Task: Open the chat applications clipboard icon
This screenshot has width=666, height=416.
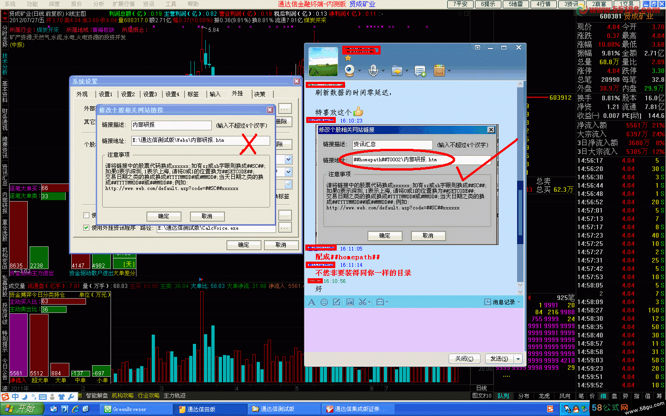Action: pyautogui.click(x=439, y=71)
